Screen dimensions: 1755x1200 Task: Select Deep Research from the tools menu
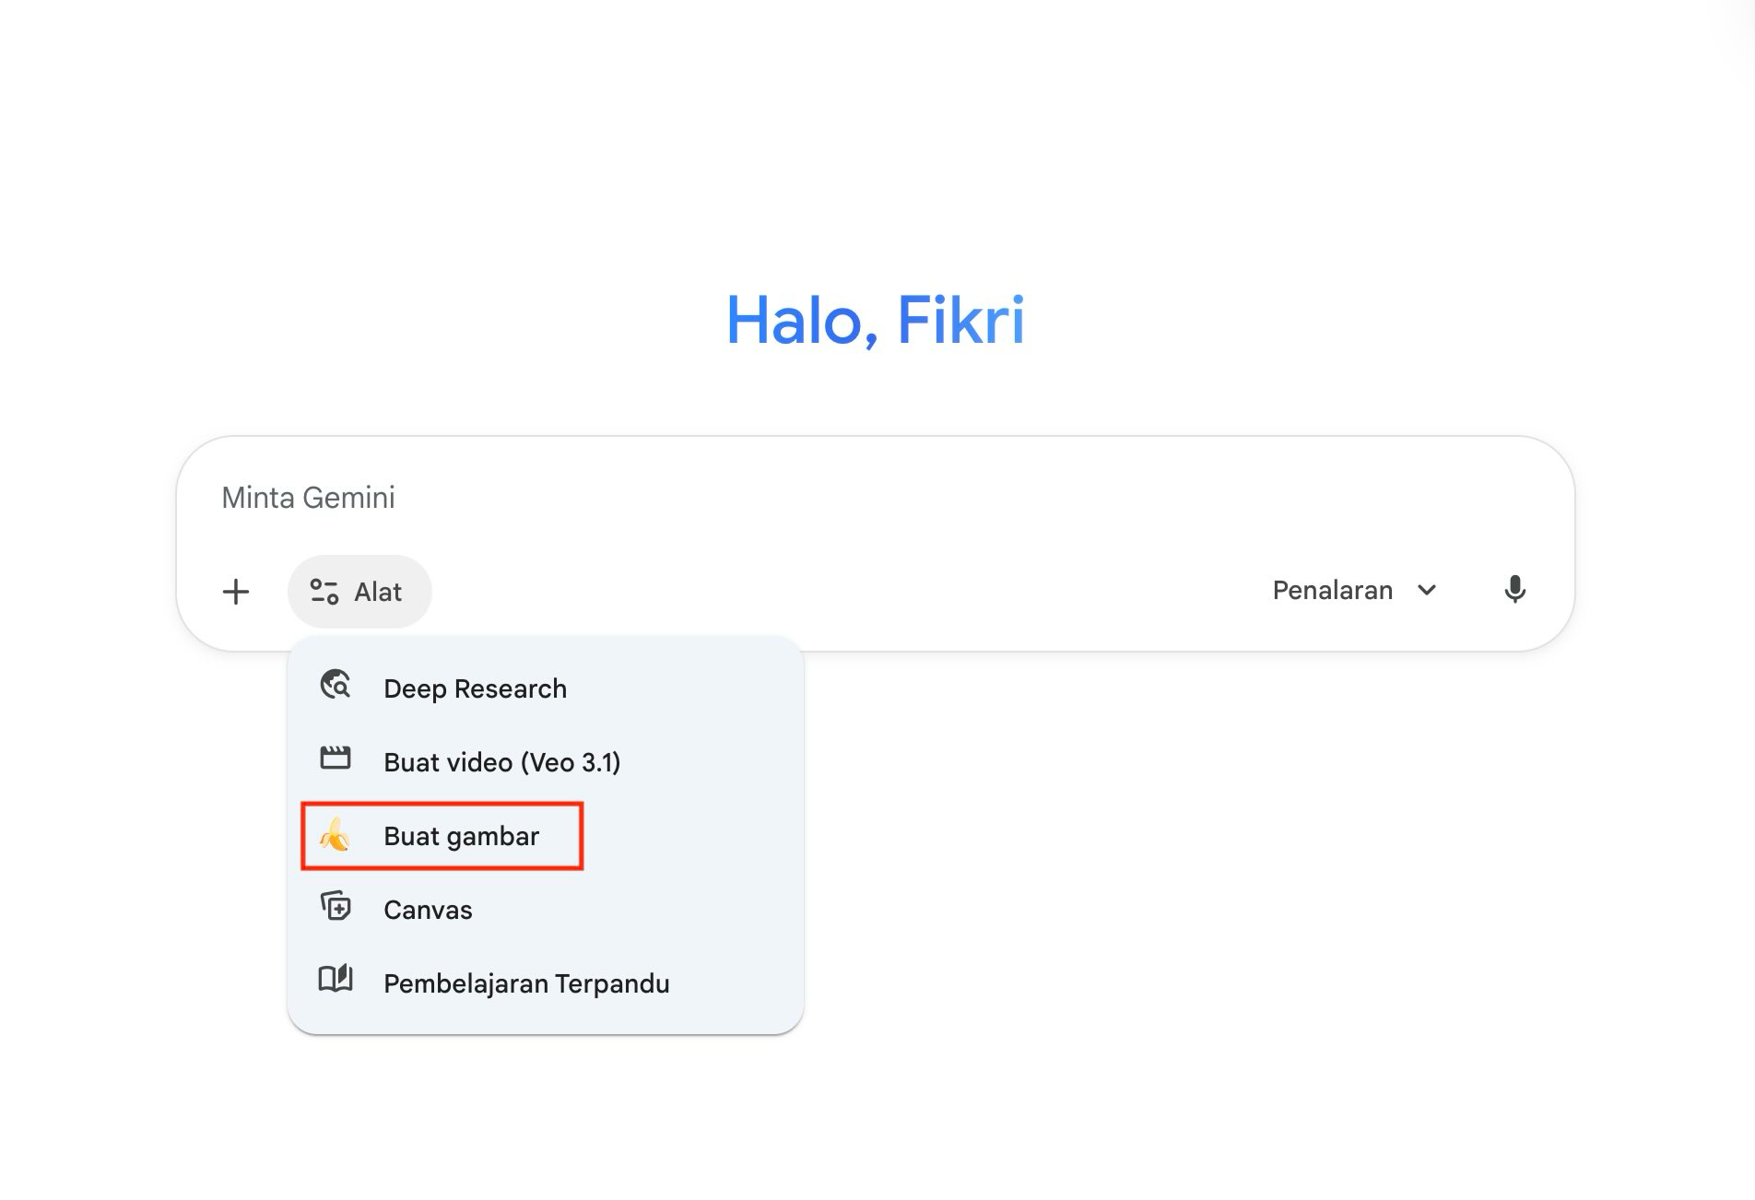point(475,688)
